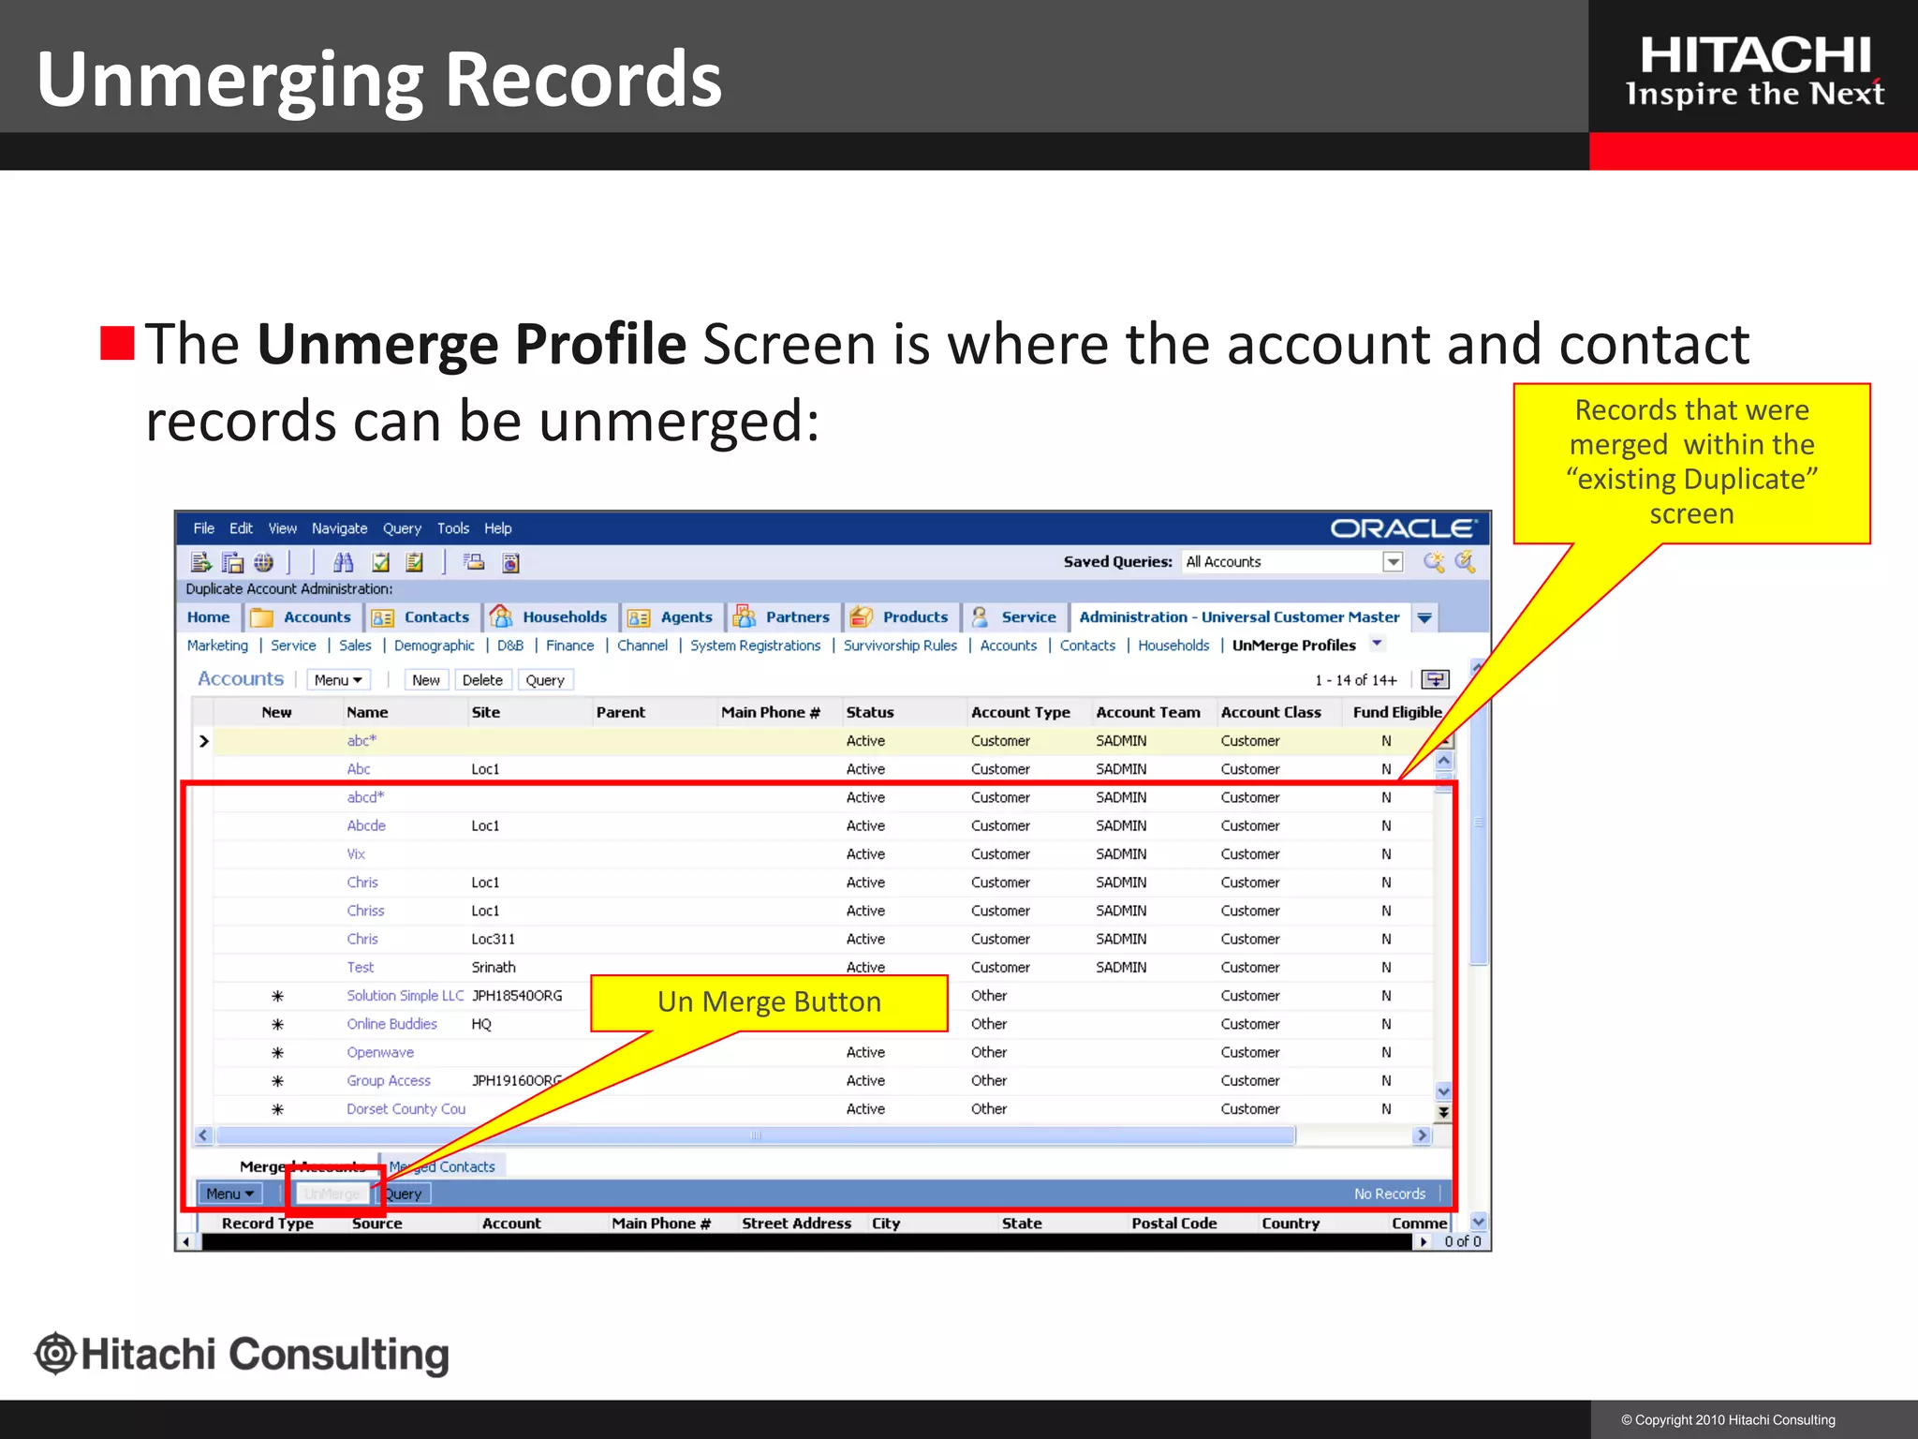The image size is (1918, 1439).
Task: Click the Service tab person icon
Action: tap(981, 616)
